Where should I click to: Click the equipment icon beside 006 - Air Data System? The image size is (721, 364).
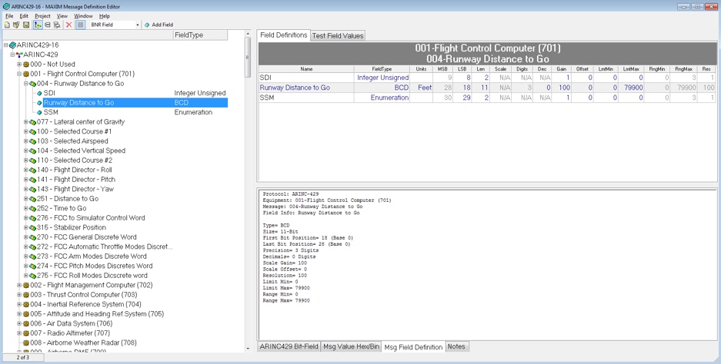26,323
